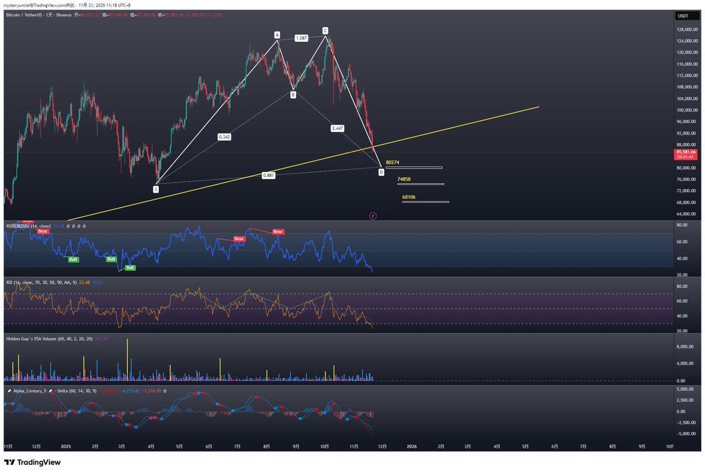
Task: Click the white rectangle below 68106
Action: pyautogui.click(x=426, y=202)
